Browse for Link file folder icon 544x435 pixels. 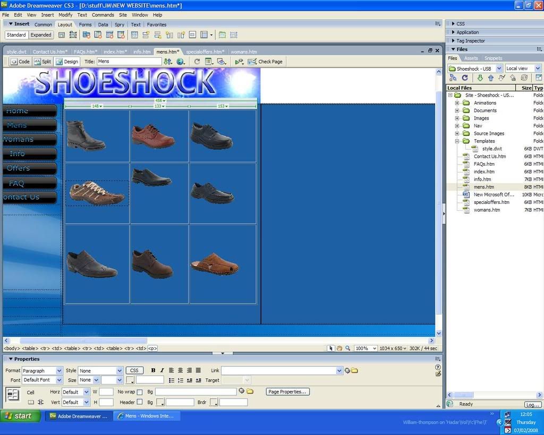354,371
